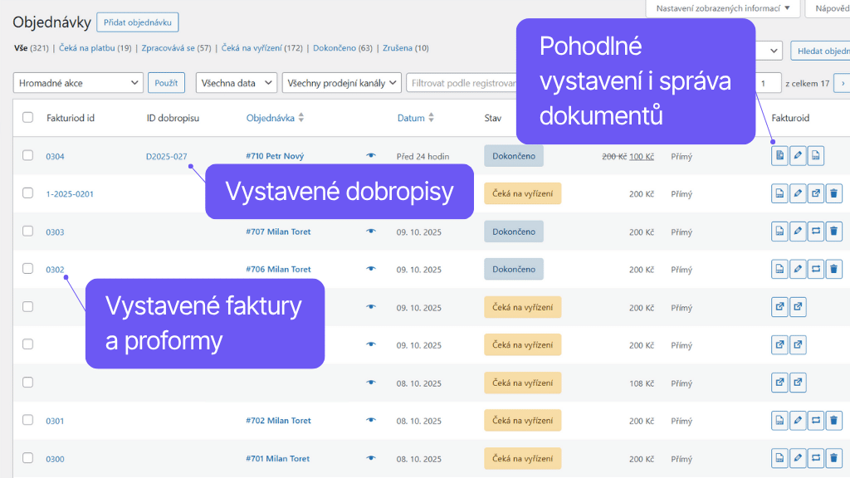Open the Hromadné akce dropdown

click(79, 83)
